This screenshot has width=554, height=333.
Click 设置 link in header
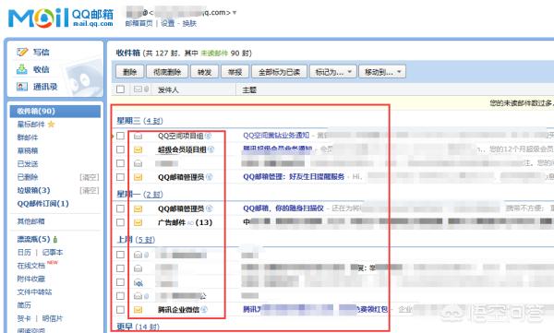click(x=168, y=23)
